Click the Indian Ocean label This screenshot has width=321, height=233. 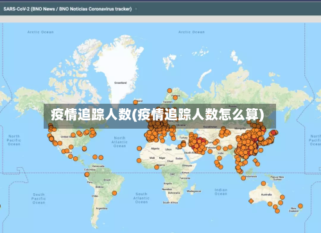(221, 191)
